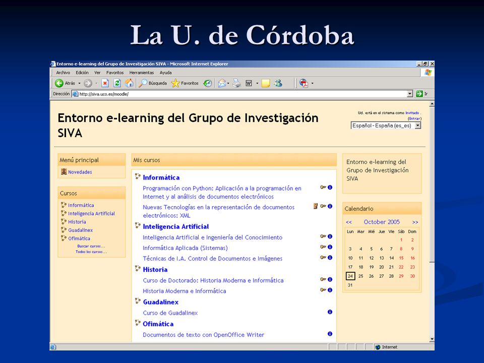Click info icon for Curso de Guadalinex

click(x=330, y=312)
